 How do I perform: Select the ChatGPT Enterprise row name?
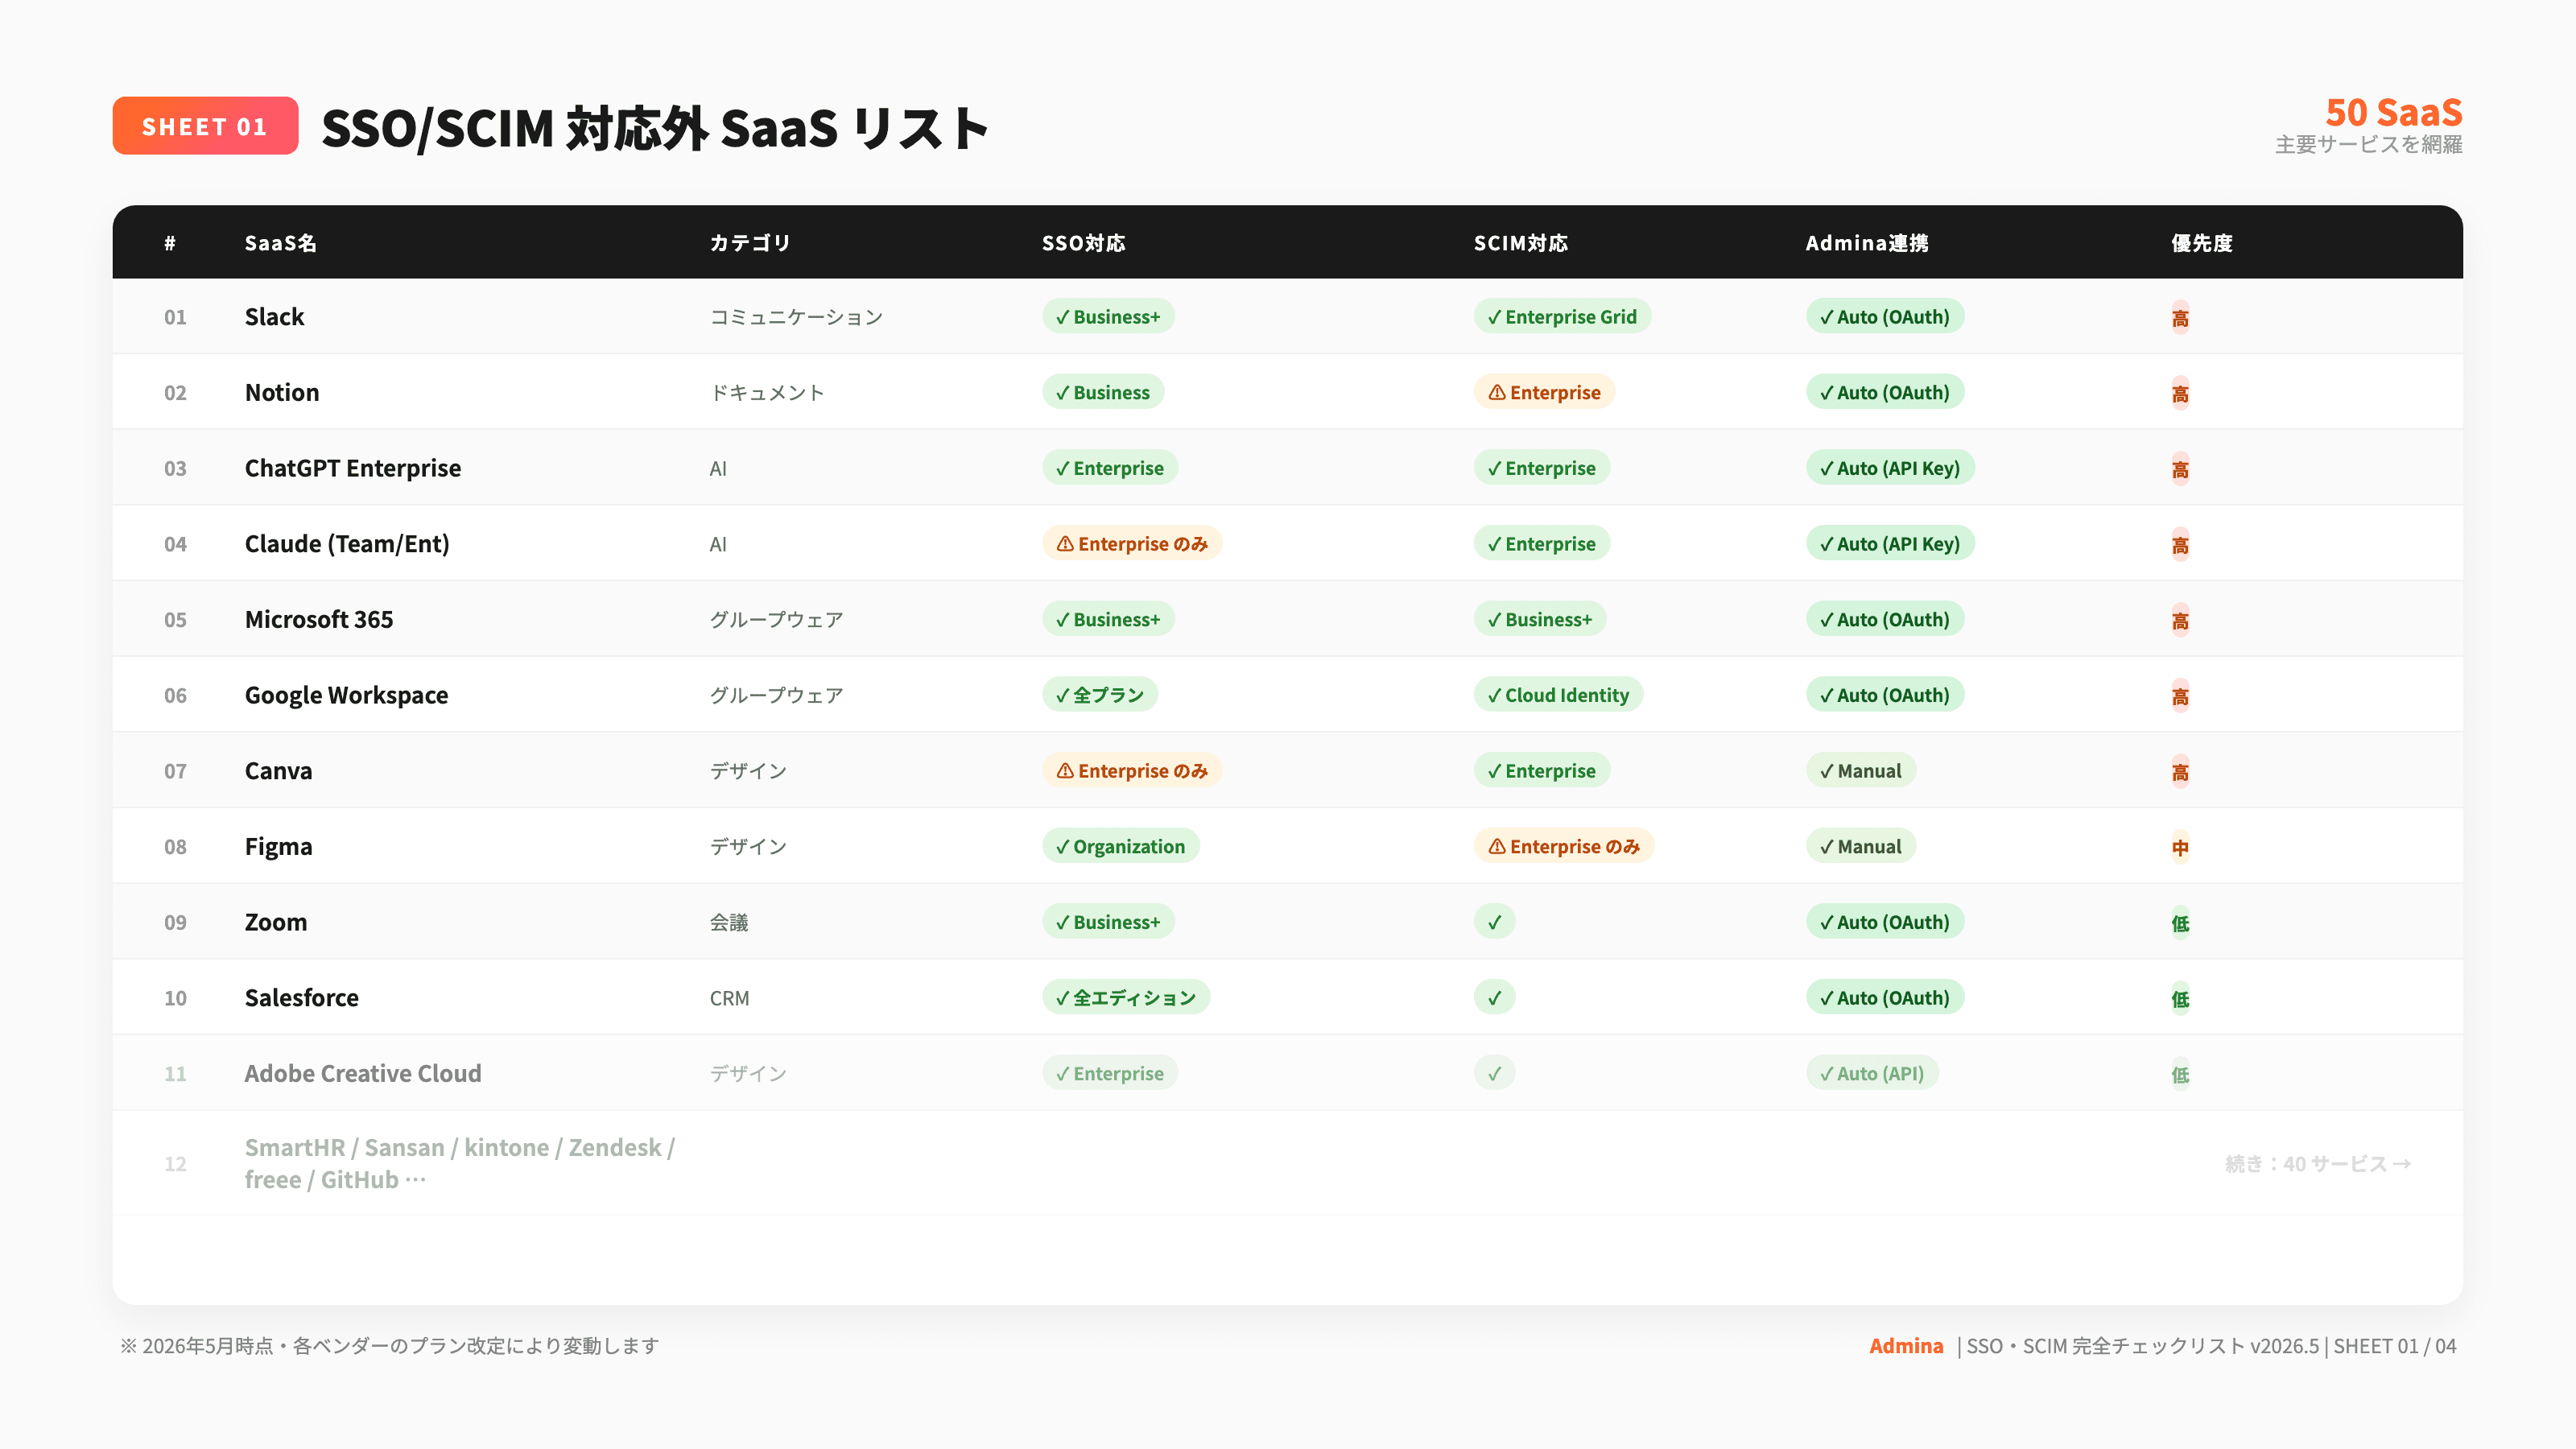coord(353,468)
